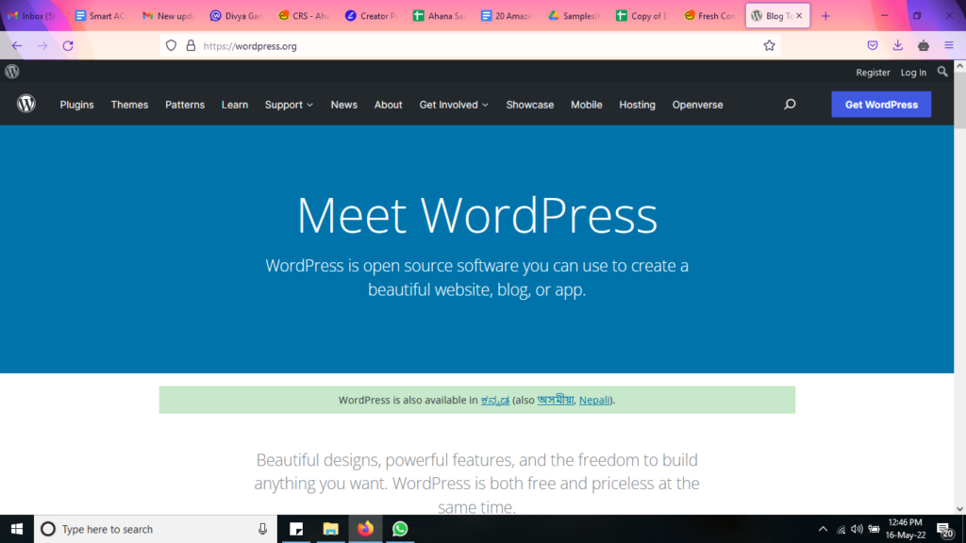The image size is (966, 543).
Task: Click the scrollbar down arrow
Action: [959, 508]
